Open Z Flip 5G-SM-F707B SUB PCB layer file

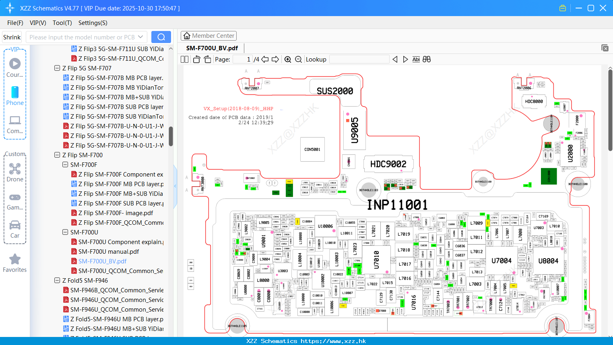coord(113,107)
